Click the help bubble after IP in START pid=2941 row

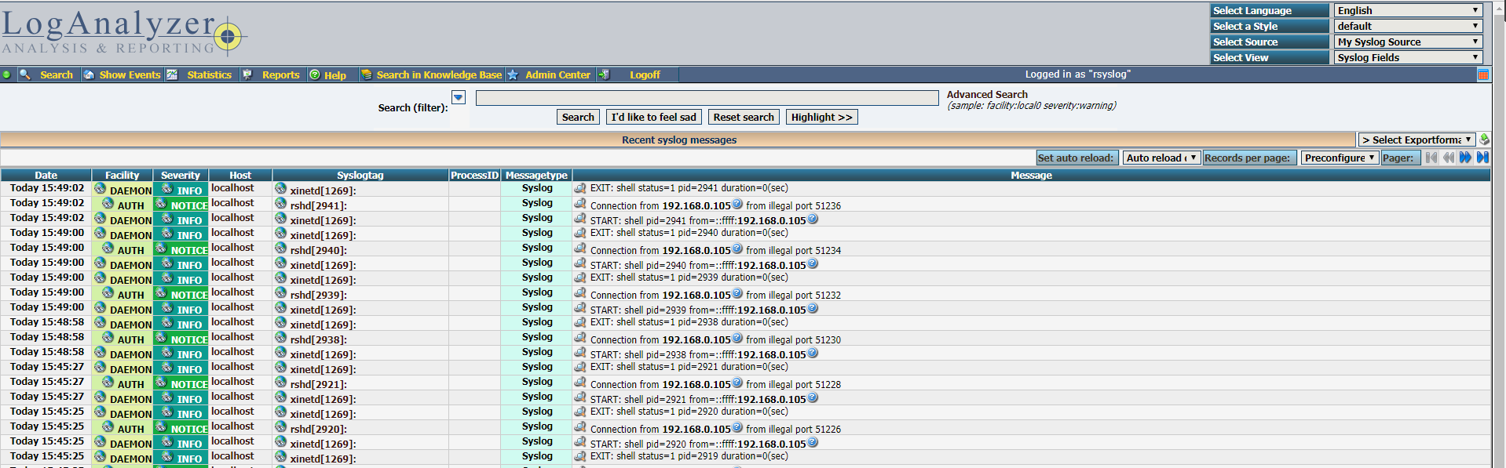[x=813, y=219]
